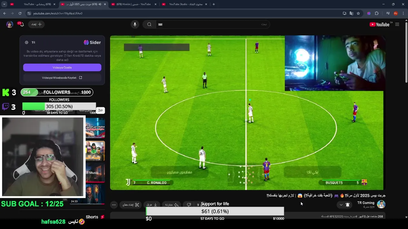Click the address bar URL
Viewport: 408px width, 229px height.
pyautogui.click(x=58, y=13)
